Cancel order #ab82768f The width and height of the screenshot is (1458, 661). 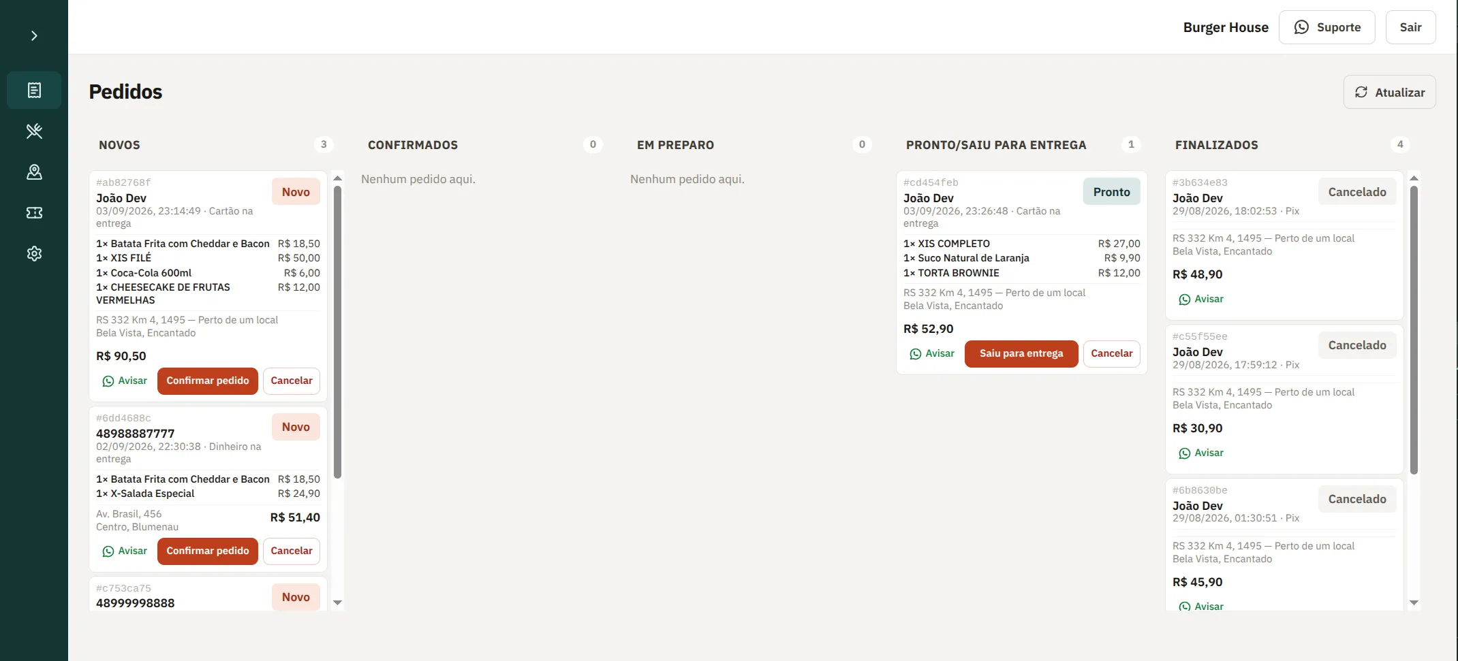292,381
